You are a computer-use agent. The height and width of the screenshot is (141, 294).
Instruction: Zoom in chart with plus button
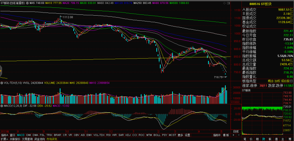click(234, 135)
